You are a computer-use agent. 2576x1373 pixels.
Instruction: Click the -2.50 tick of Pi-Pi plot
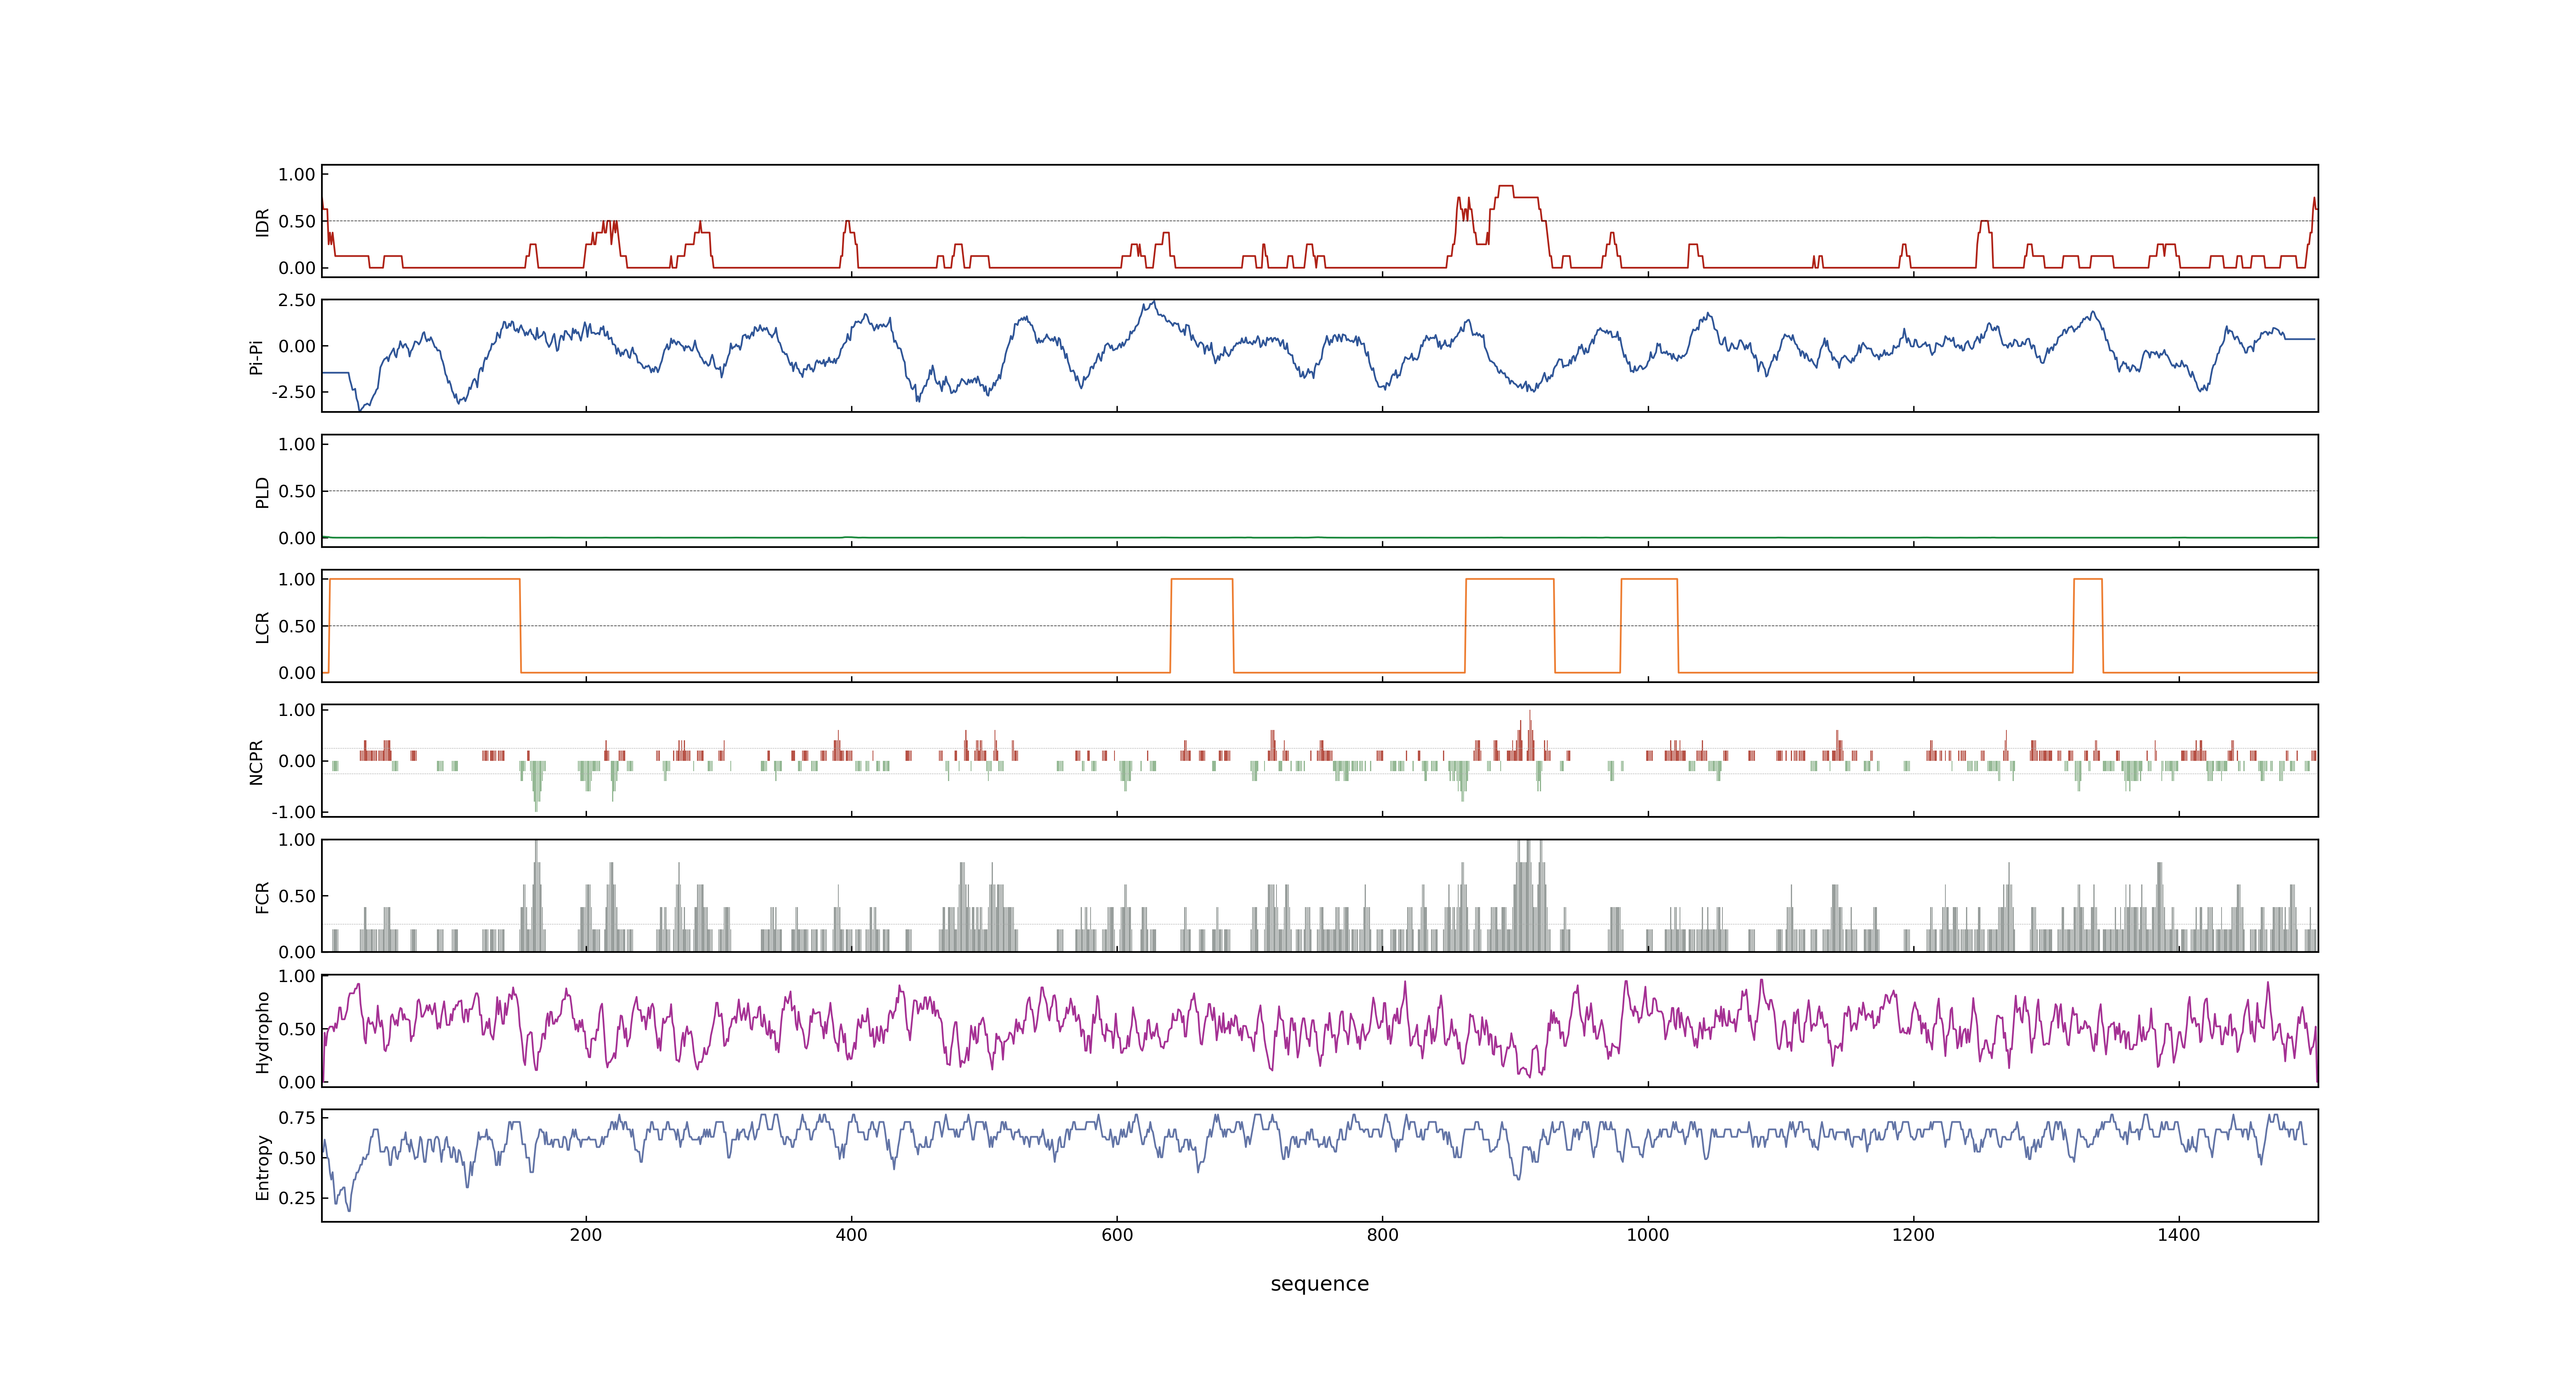tap(293, 392)
